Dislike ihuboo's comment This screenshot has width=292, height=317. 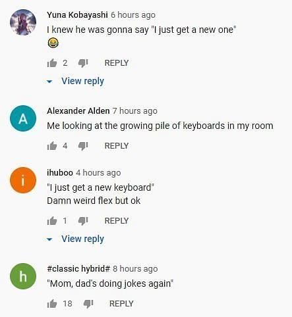coord(83,221)
